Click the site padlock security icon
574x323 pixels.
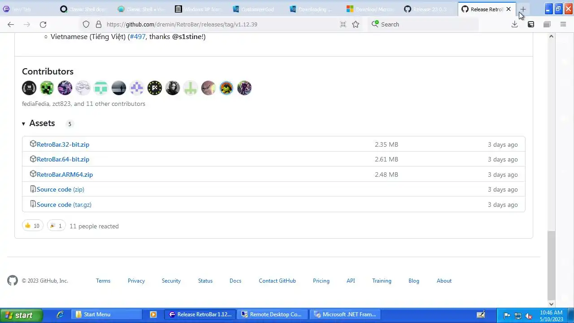click(98, 24)
